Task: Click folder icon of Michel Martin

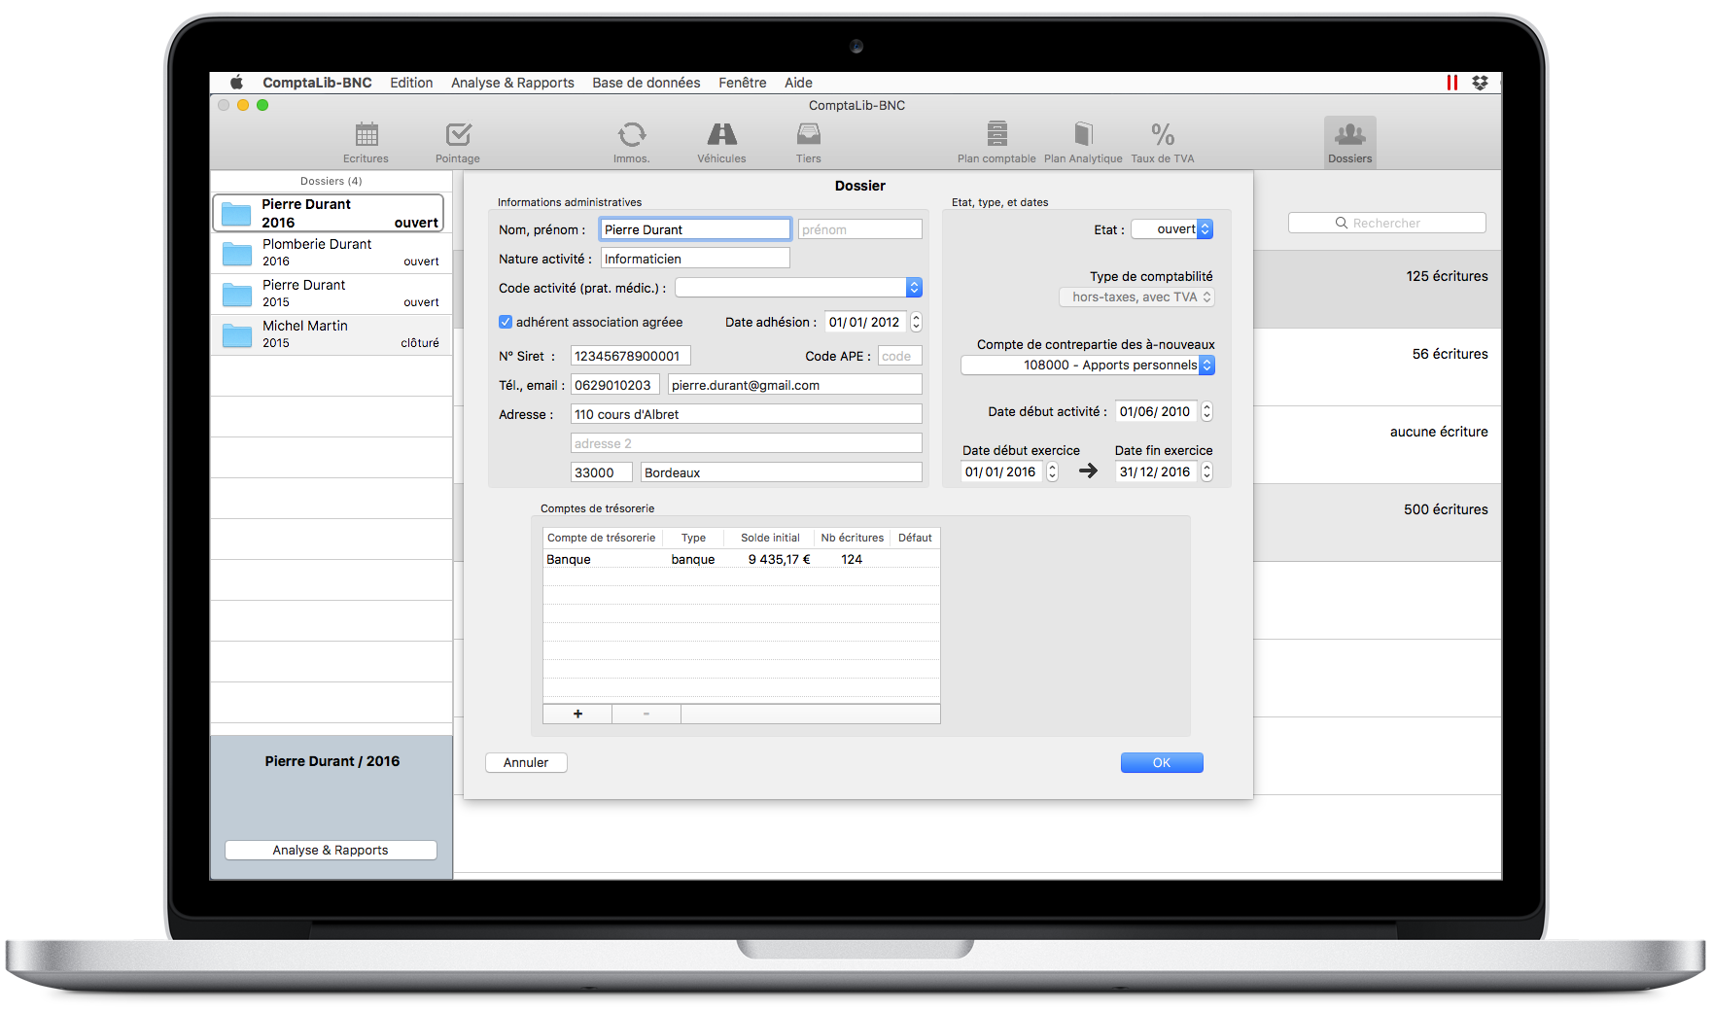Action: point(237,335)
